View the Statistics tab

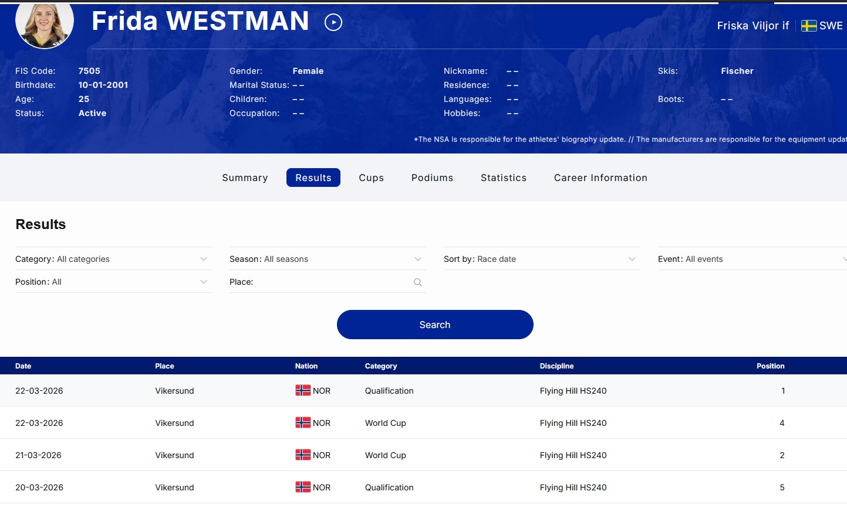coord(504,178)
